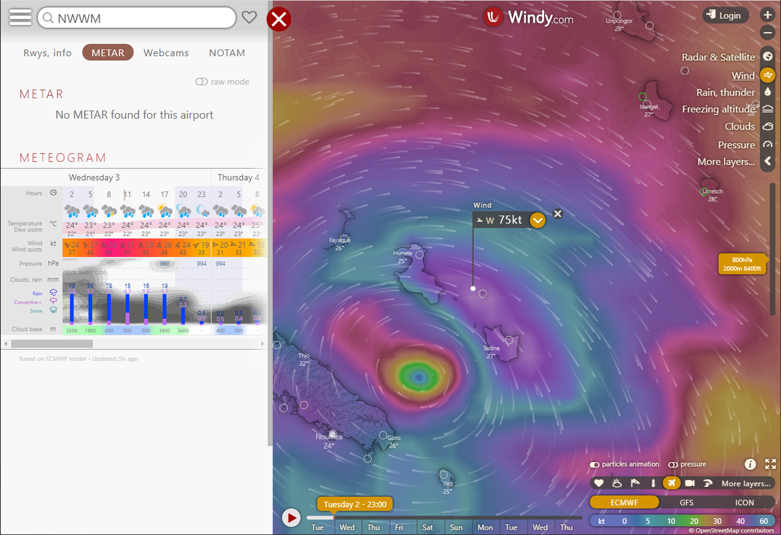Screen dimensions: 781x535
Task: Click the meteogram horizontal scrollbar thumb
Action: pyautogui.click(x=52, y=343)
